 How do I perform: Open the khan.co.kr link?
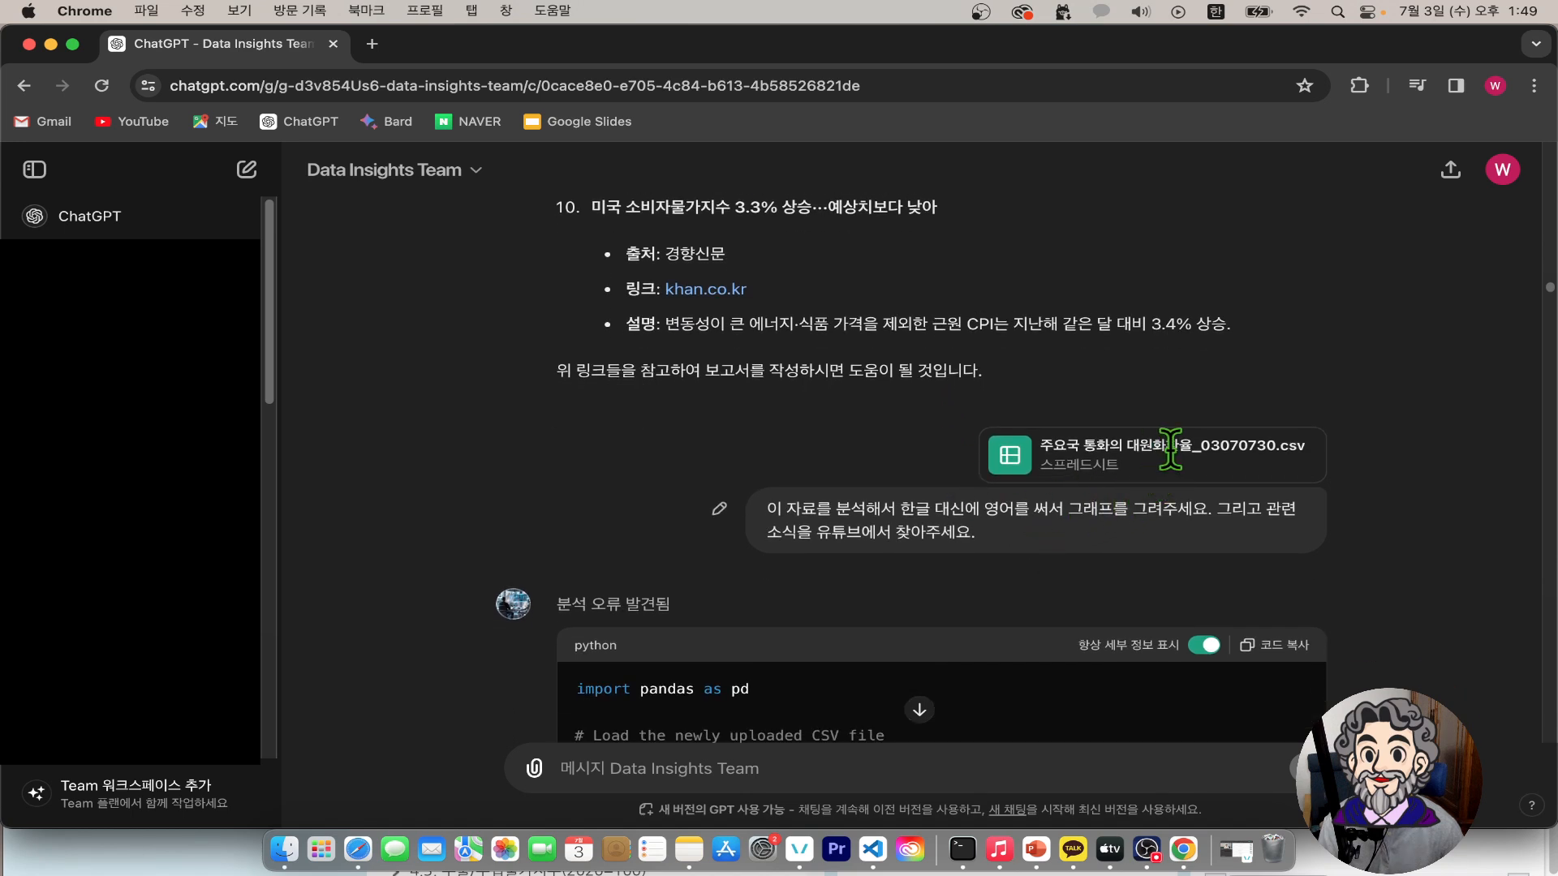pyautogui.click(x=705, y=289)
